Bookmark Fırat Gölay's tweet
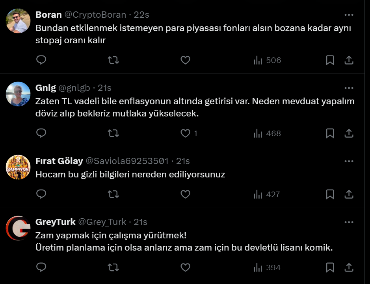Screen dimensions: 370x284 (x=330, y=194)
